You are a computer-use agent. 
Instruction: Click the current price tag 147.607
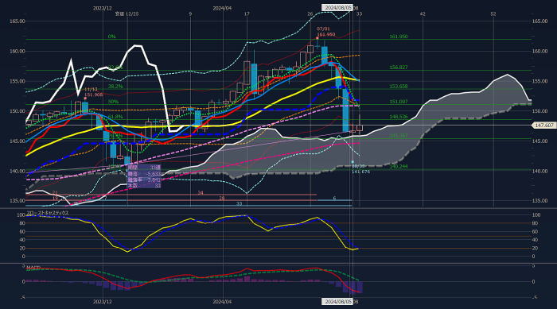tap(543, 126)
